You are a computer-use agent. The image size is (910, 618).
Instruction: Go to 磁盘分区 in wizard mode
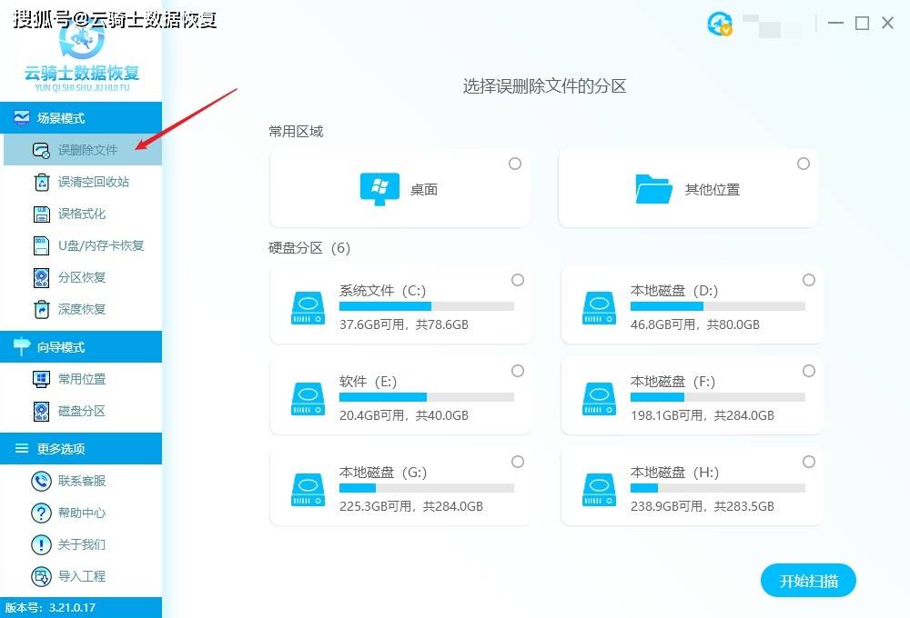[83, 411]
